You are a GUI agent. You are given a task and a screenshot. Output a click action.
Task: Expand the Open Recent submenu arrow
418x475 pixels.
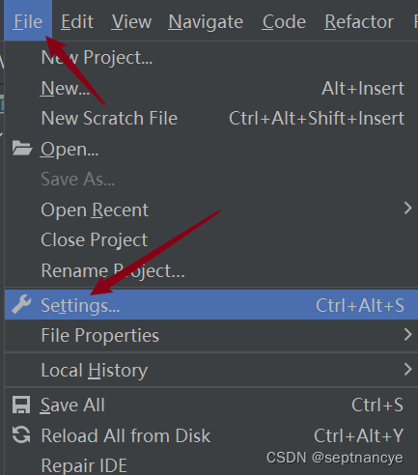click(407, 208)
